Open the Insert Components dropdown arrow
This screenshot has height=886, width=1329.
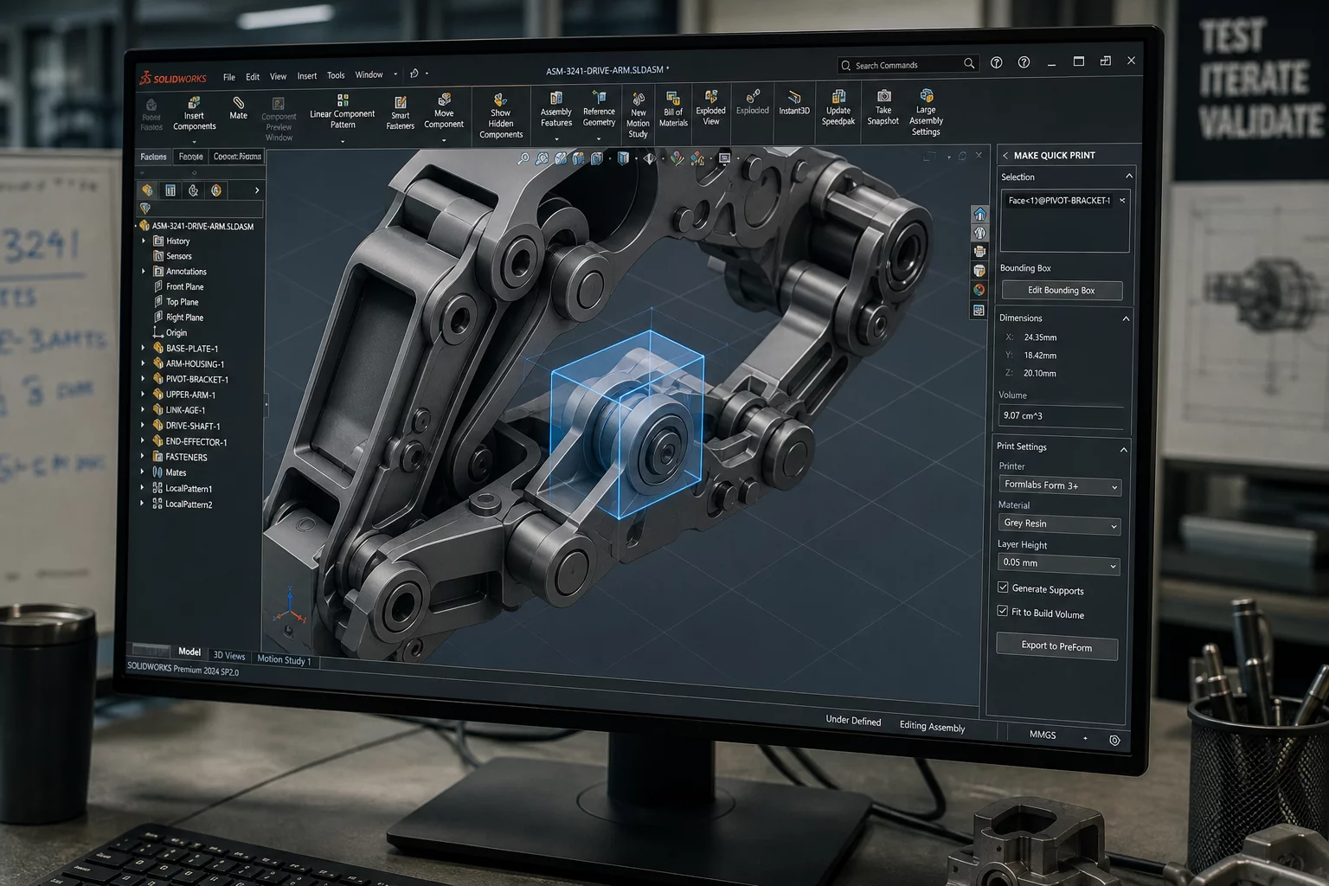[194, 141]
